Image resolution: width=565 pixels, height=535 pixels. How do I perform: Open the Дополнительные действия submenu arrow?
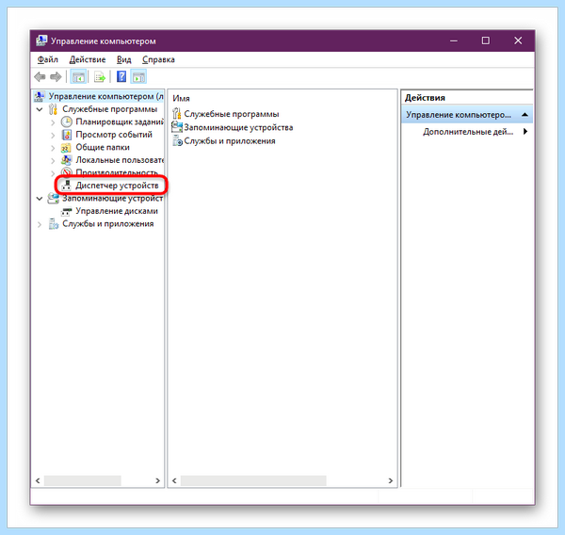coord(525,132)
